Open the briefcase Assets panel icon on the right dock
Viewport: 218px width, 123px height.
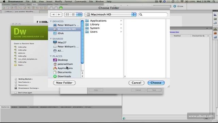tap(215, 33)
